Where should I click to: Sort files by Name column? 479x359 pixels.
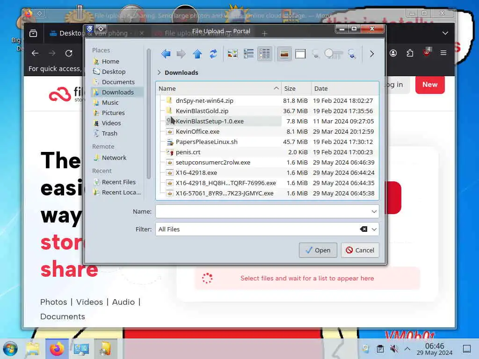(x=218, y=88)
